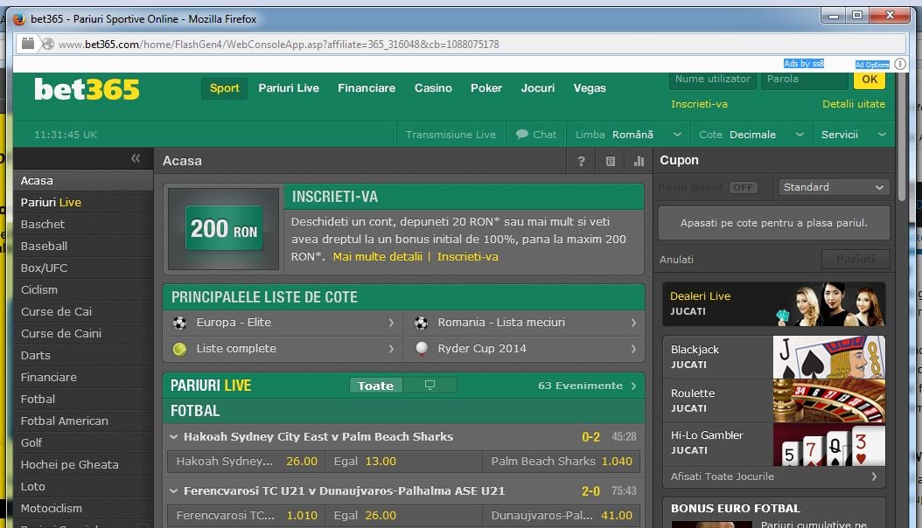922x528 pixels.
Task: Click the page vertical scrollbar
Action: (902, 137)
